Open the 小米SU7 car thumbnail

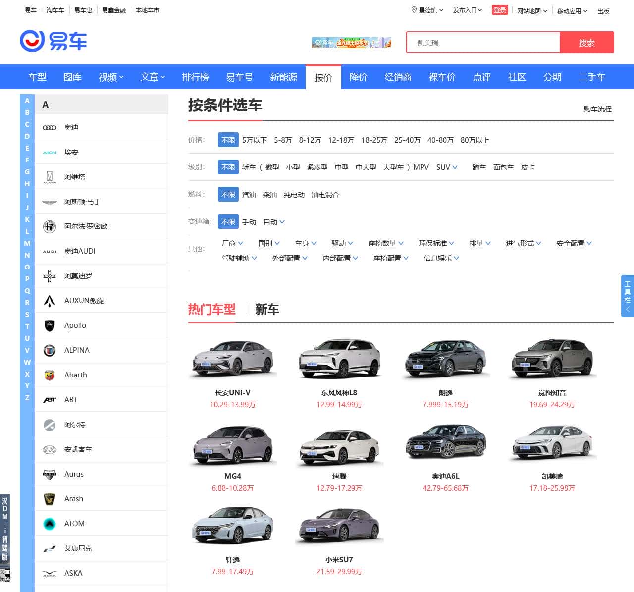[x=339, y=526]
